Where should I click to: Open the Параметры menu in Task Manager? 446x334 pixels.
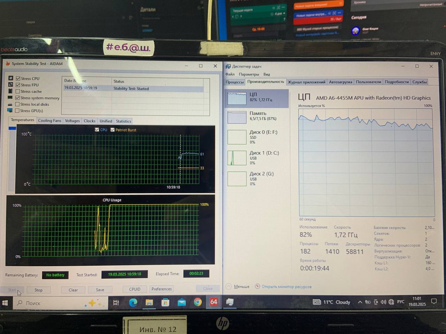249,74
